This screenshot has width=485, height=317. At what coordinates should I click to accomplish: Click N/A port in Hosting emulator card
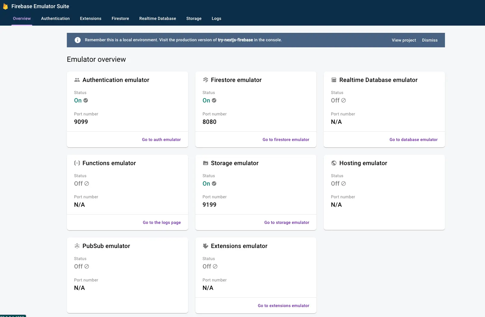[336, 205]
